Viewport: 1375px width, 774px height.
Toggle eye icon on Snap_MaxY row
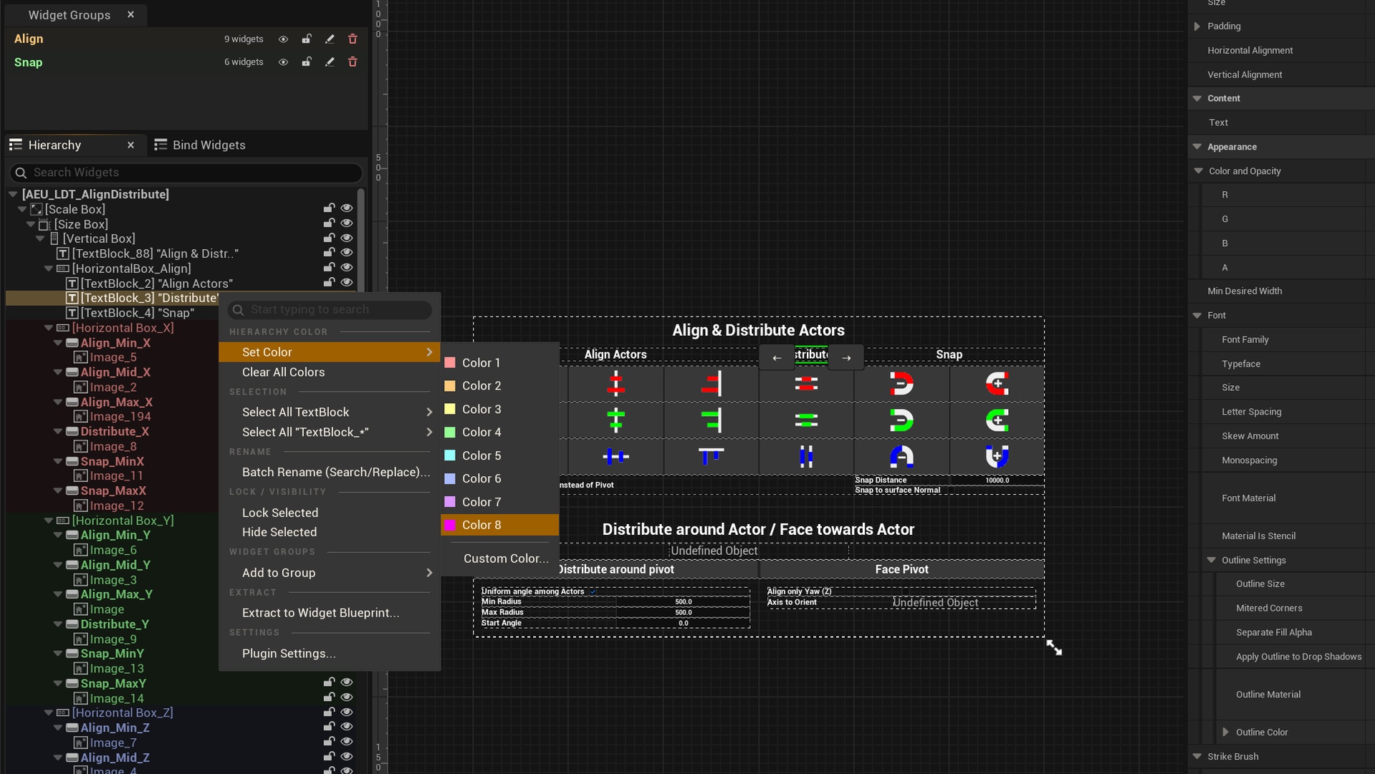click(347, 682)
